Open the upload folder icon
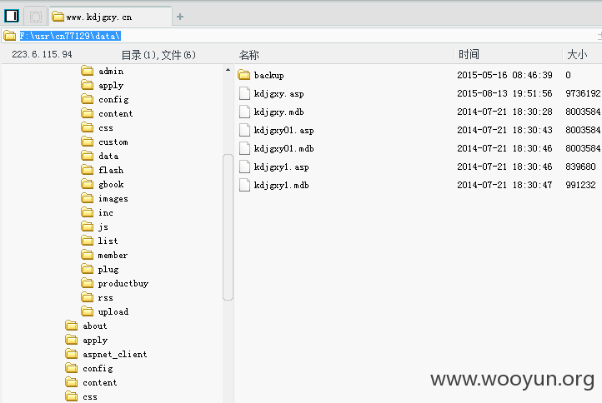 [88, 311]
